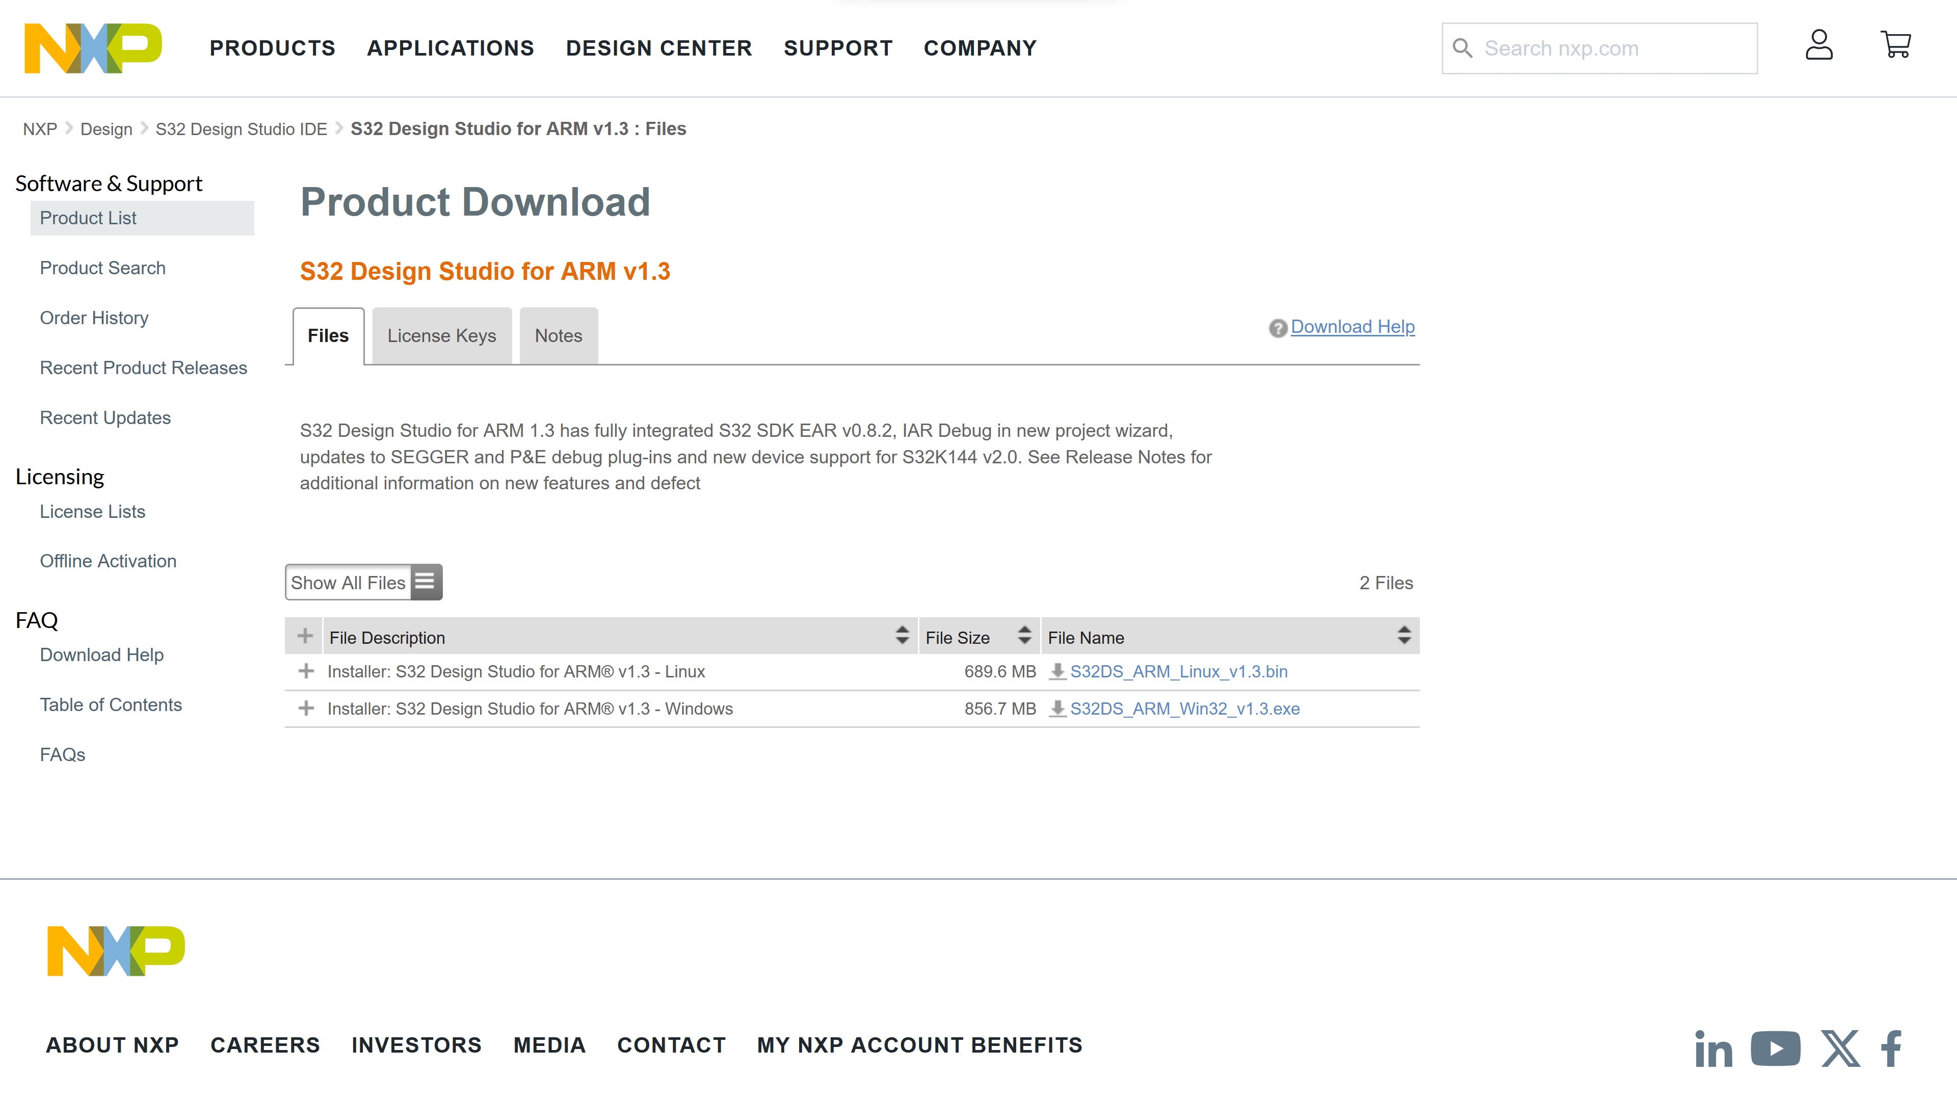
Task: Click the NXP logo in the header
Action: 93,48
